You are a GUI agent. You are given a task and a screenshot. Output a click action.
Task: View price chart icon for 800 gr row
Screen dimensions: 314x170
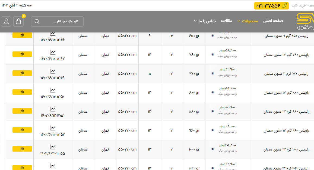click(52, 90)
